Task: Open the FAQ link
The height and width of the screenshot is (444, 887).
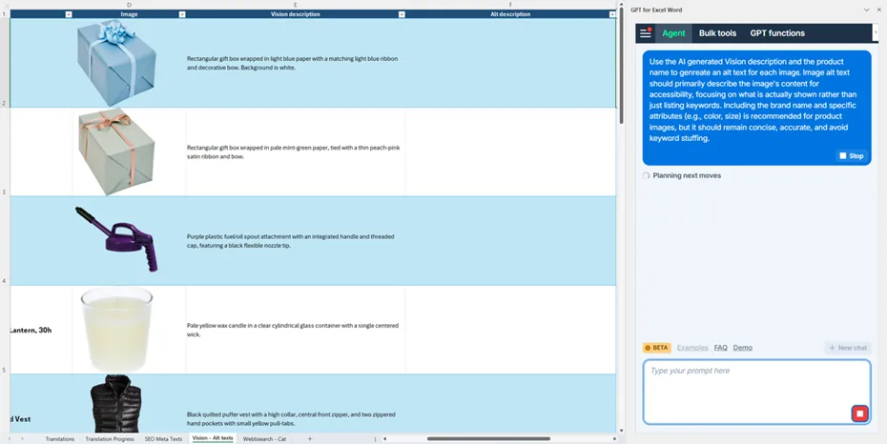Action: pos(721,348)
